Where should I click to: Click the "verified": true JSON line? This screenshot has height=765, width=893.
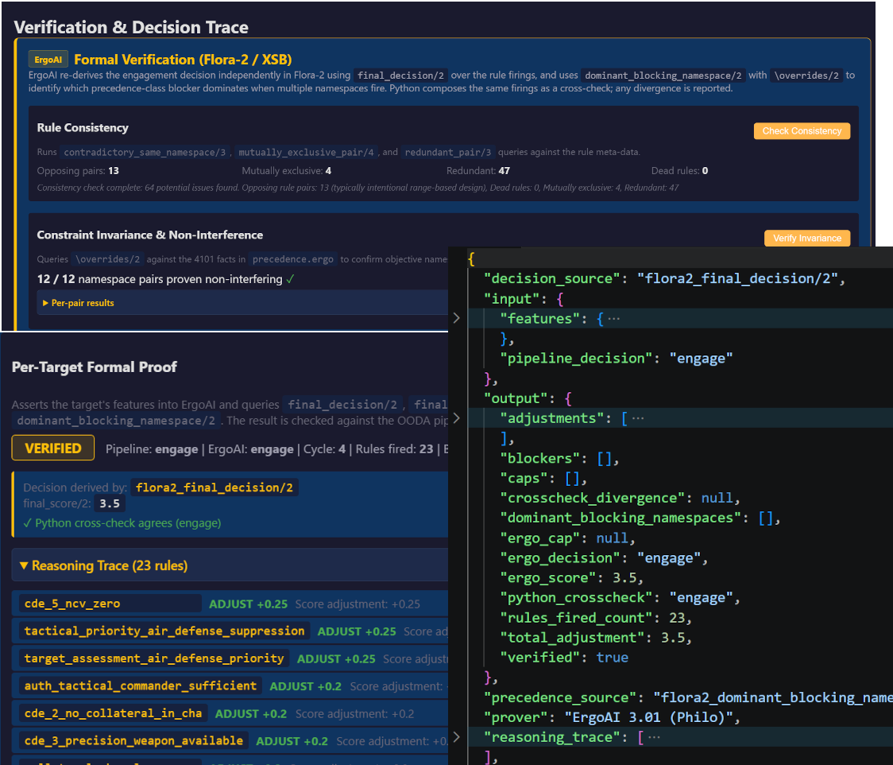(x=564, y=658)
